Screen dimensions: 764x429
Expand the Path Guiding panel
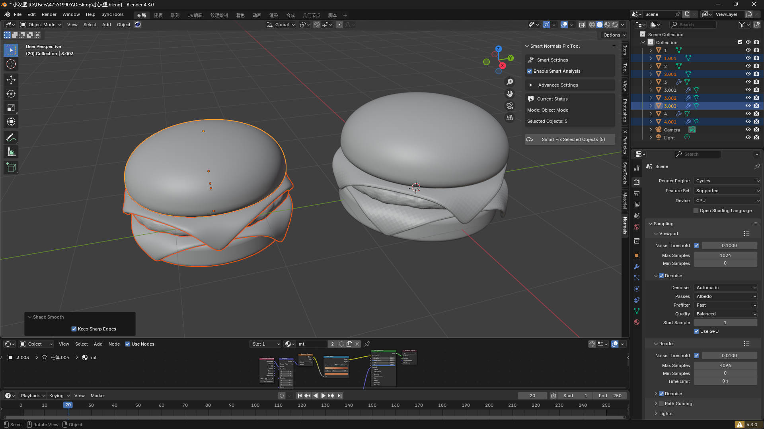[x=678, y=404]
